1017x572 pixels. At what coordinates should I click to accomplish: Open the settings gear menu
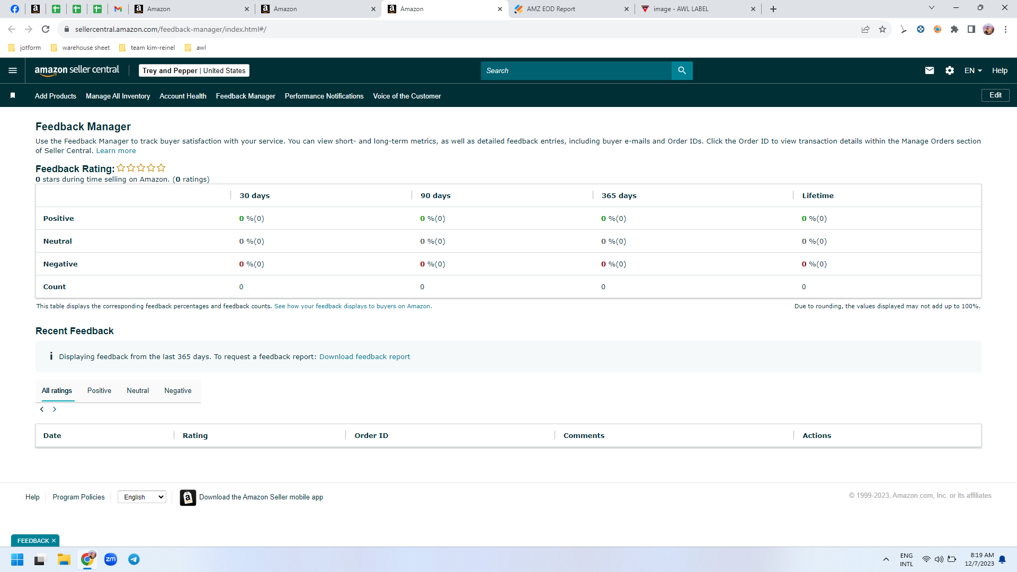950,70
